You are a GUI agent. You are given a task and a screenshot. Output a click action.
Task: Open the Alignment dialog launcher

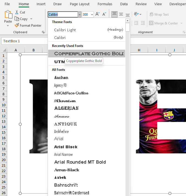click(x=184, y=32)
